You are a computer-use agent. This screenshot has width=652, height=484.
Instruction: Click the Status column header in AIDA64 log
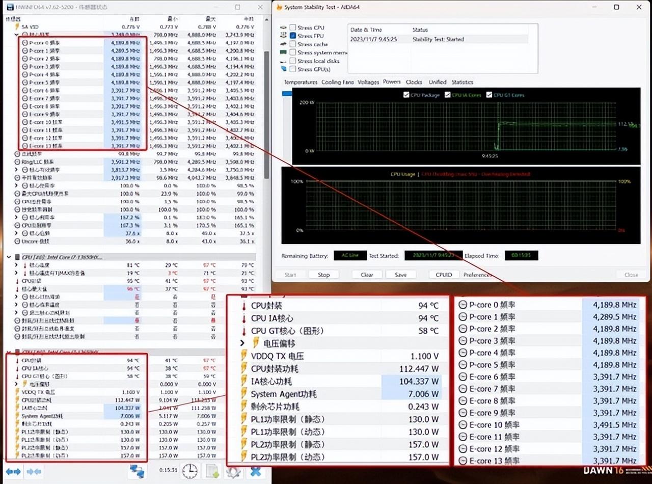pos(420,30)
